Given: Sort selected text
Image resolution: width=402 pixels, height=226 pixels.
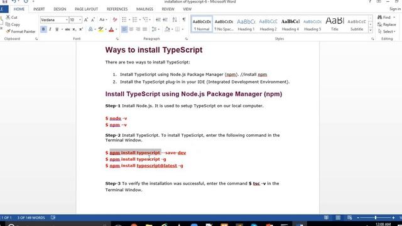Looking at the screenshot, I should click(175, 19).
